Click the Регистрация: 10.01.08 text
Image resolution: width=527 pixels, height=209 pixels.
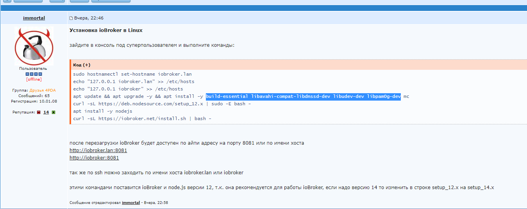pyautogui.click(x=34, y=101)
